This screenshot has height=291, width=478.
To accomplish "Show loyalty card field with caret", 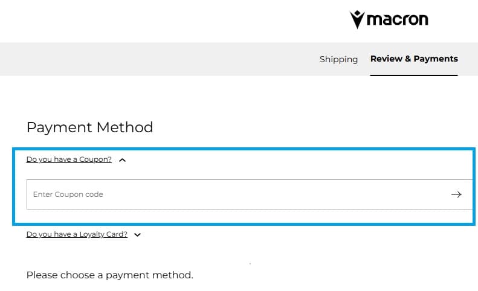I will 138,235.
